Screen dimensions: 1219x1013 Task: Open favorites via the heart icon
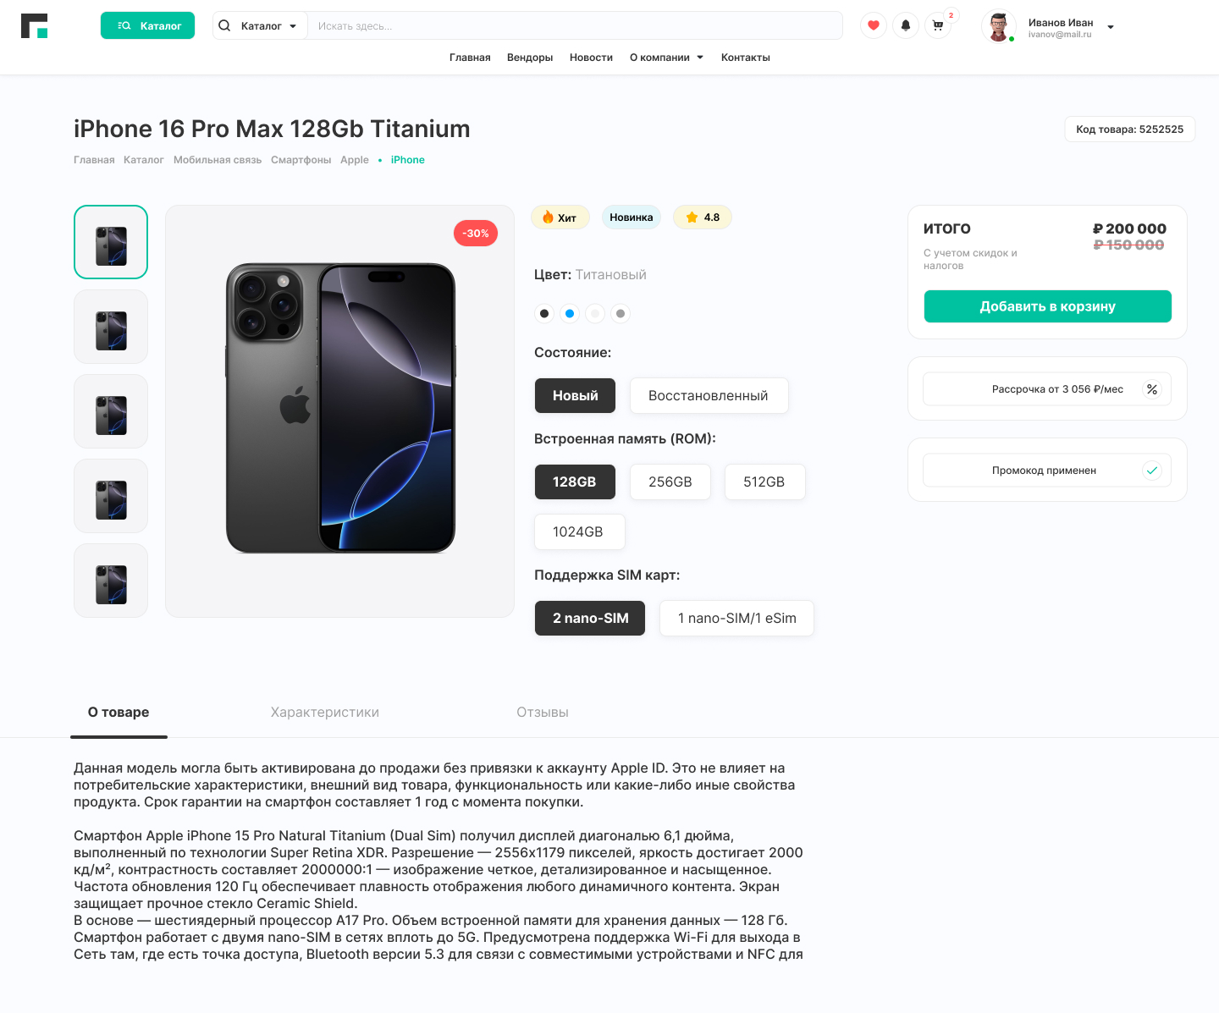873,25
